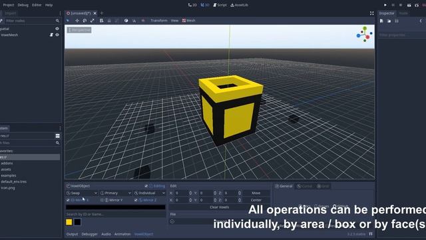Screen dimensions: 426x240
Task: Select the default_env.tres file
Action: 13,182
